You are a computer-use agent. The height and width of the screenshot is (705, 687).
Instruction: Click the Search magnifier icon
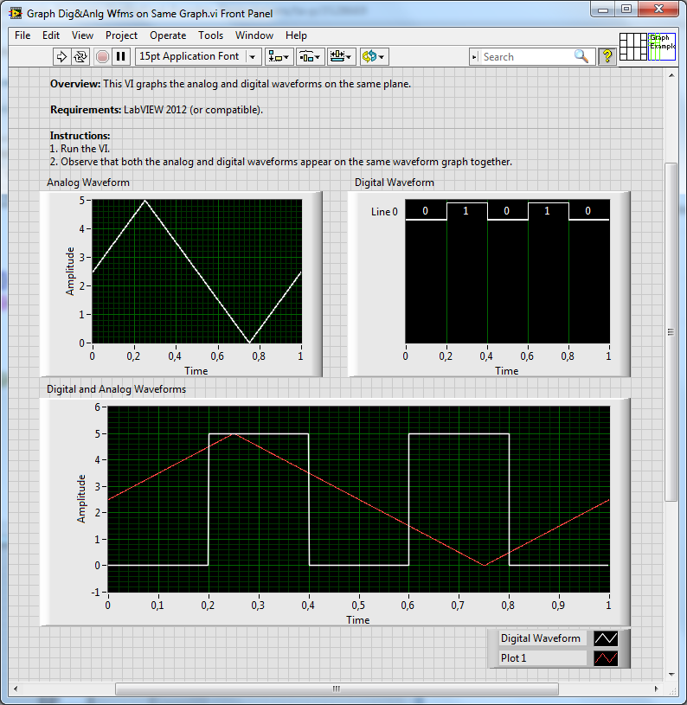[581, 56]
